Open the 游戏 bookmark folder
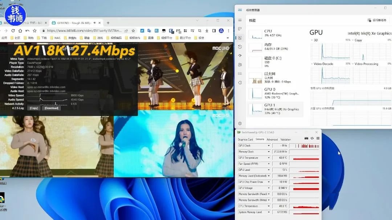 click(98, 38)
